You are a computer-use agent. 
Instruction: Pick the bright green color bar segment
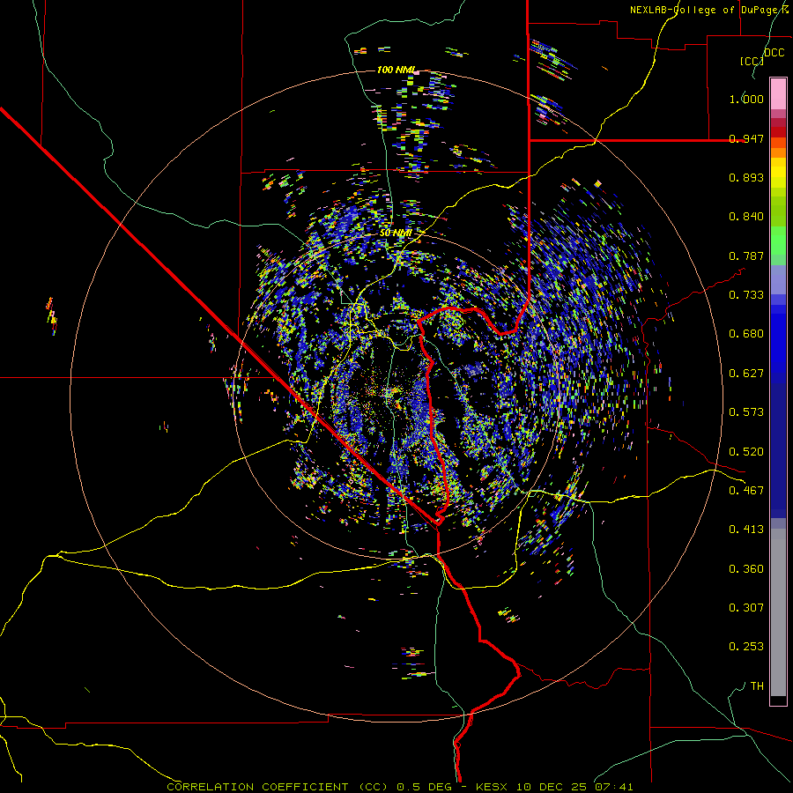tap(778, 241)
